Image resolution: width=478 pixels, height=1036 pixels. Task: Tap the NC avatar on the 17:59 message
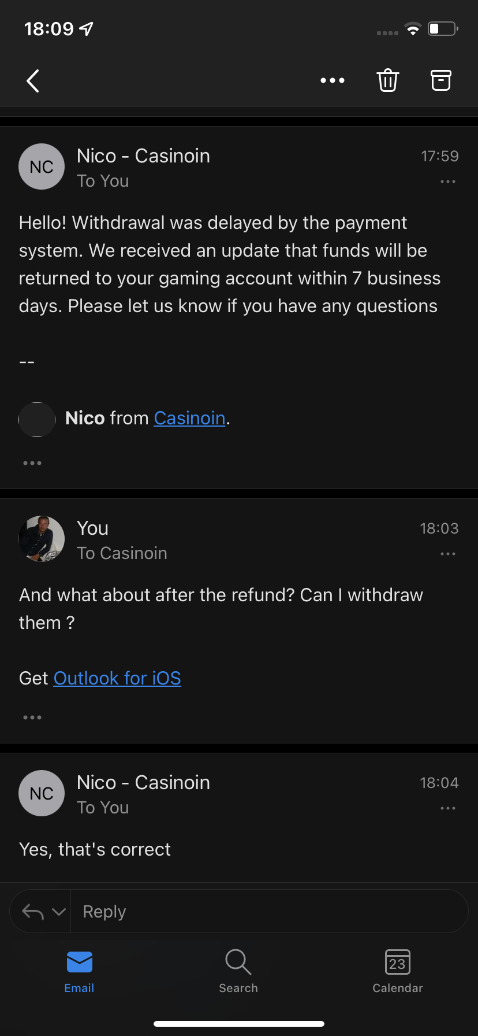click(x=42, y=166)
